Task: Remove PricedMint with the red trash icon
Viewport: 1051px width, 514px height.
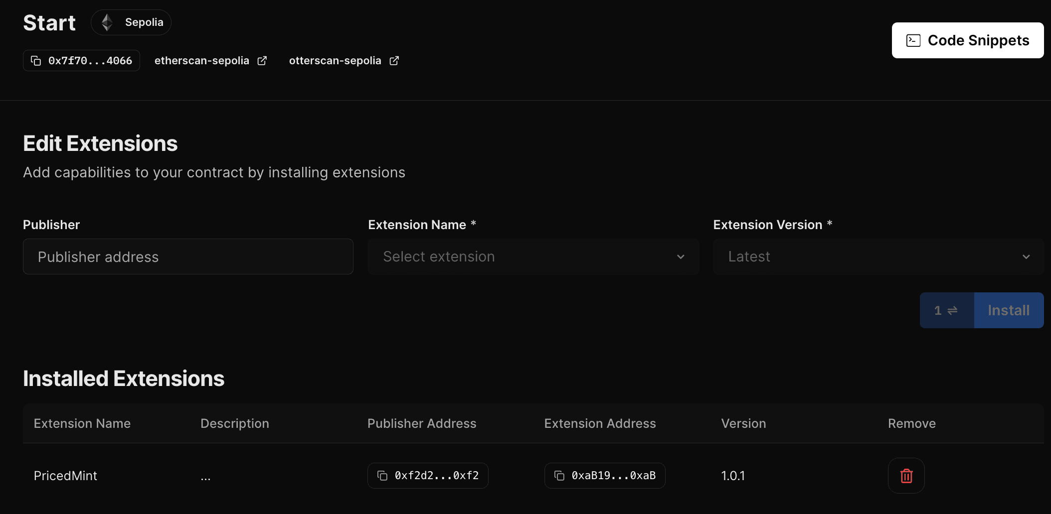Action: coord(906,476)
